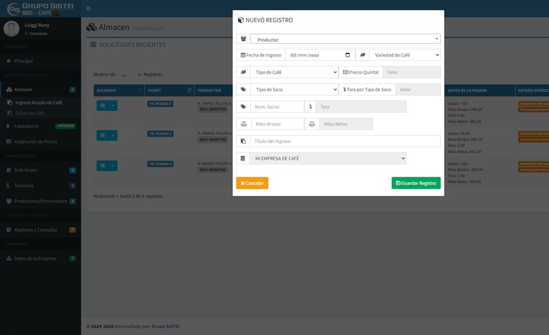Toggle the sidebar hamburger menu

point(88,9)
